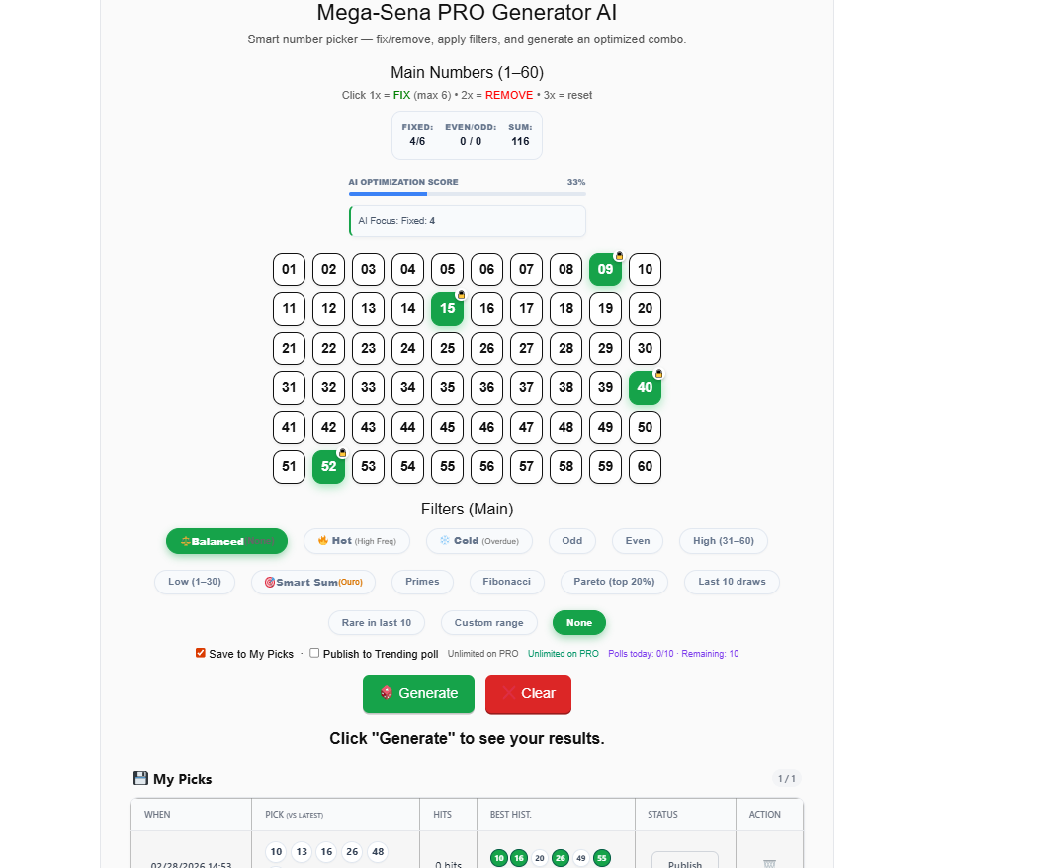Open the Custom range filter
This screenshot has height=868, width=1042.
click(x=488, y=622)
